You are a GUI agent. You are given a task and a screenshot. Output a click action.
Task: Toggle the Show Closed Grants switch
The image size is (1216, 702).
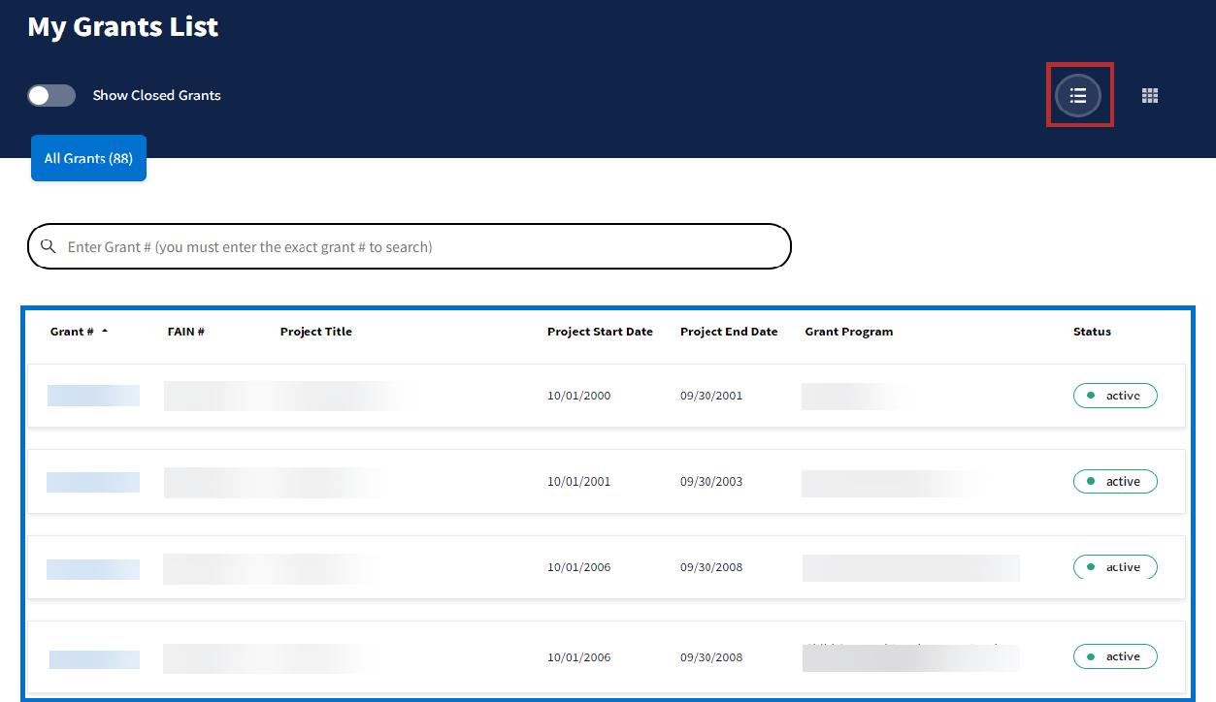click(x=51, y=95)
